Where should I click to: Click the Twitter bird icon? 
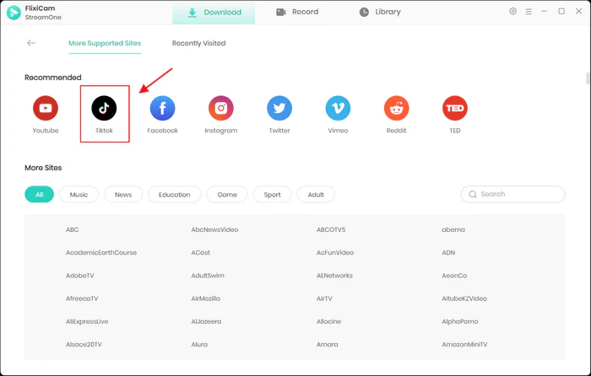(x=279, y=108)
